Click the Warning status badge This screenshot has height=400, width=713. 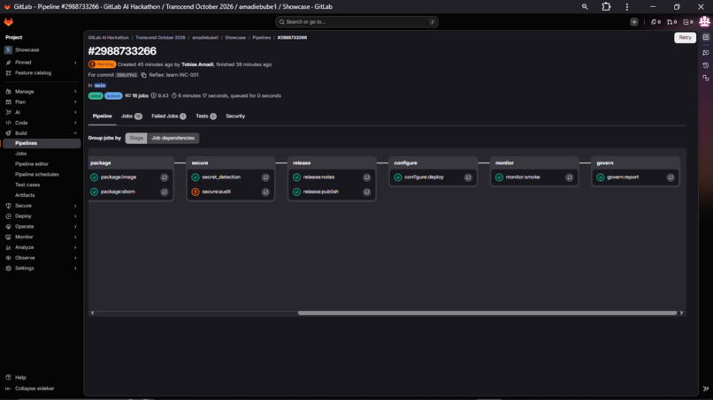[x=102, y=64]
